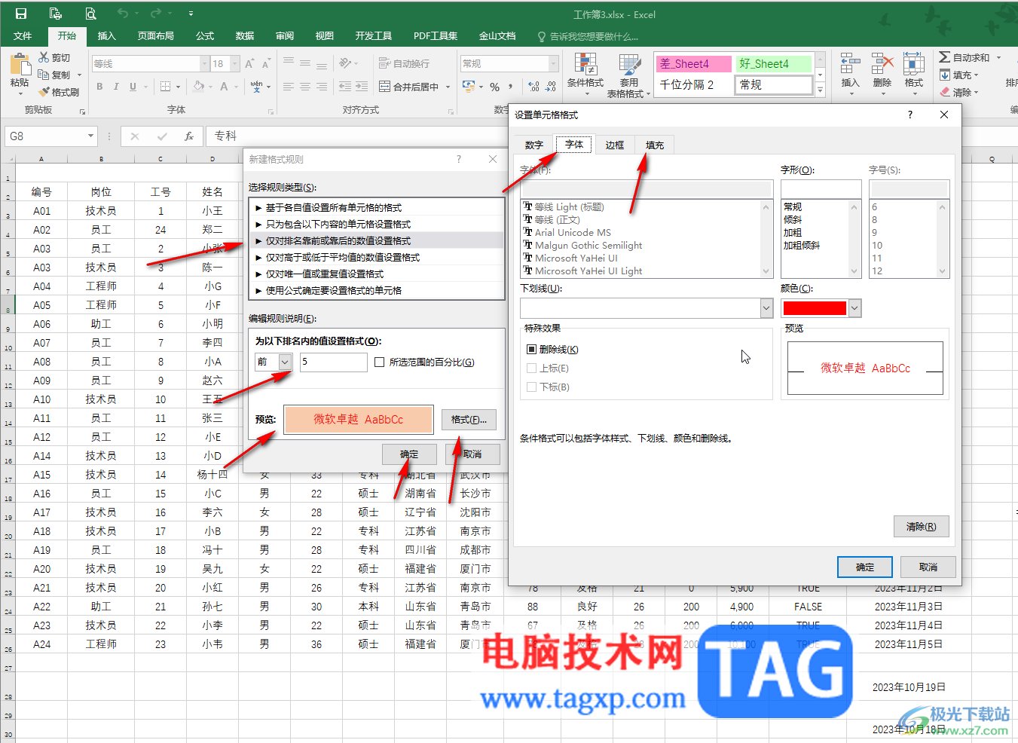Switch to the Fill tab in Format Cells

(655, 145)
